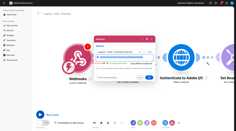Viewport: 236px width, 131px height.
Task: Click the notes icon in controls
Action: pyautogui.click(x=108, y=123)
